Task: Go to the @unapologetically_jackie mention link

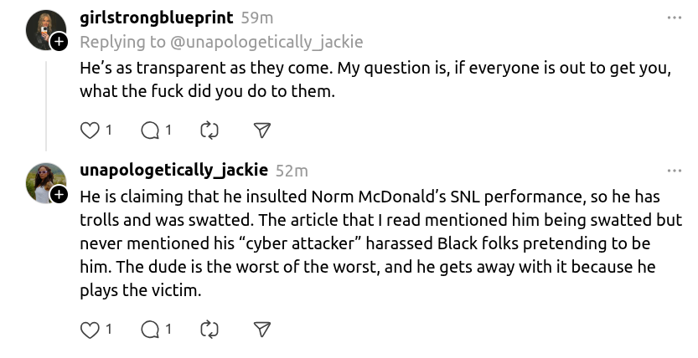Action: pos(266,42)
